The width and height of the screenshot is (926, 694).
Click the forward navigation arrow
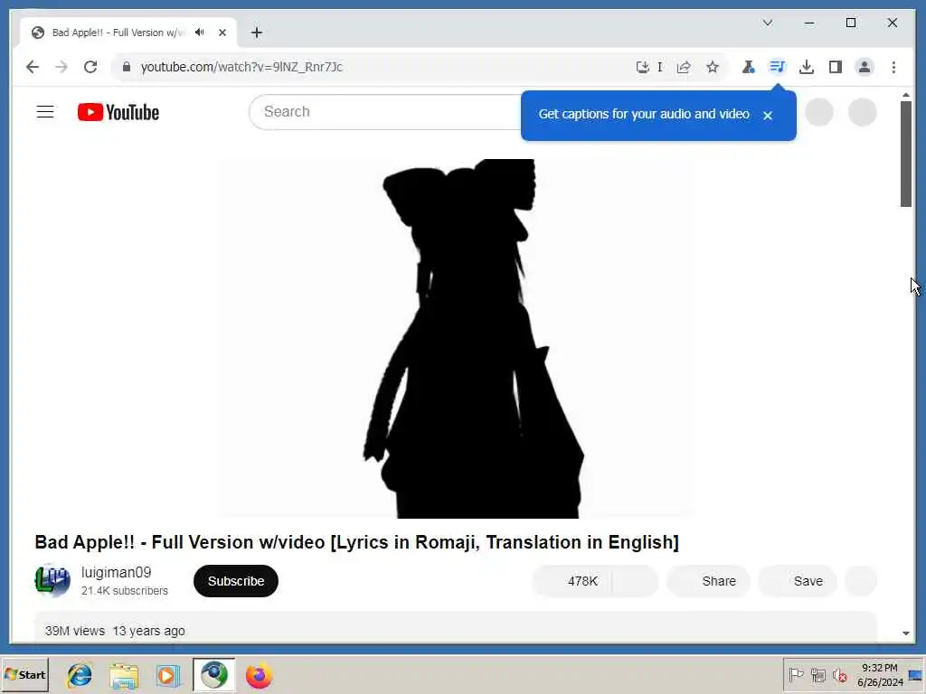tap(61, 67)
